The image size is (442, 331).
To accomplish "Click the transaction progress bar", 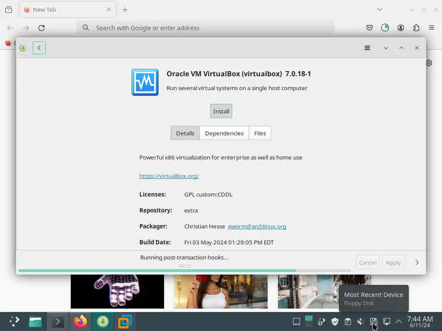I will [x=185, y=271].
